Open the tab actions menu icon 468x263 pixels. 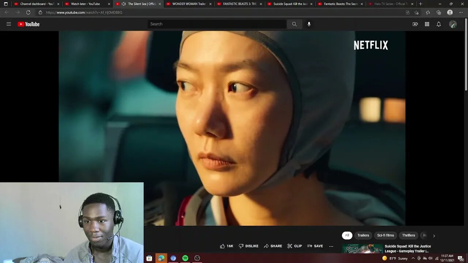coord(5,4)
